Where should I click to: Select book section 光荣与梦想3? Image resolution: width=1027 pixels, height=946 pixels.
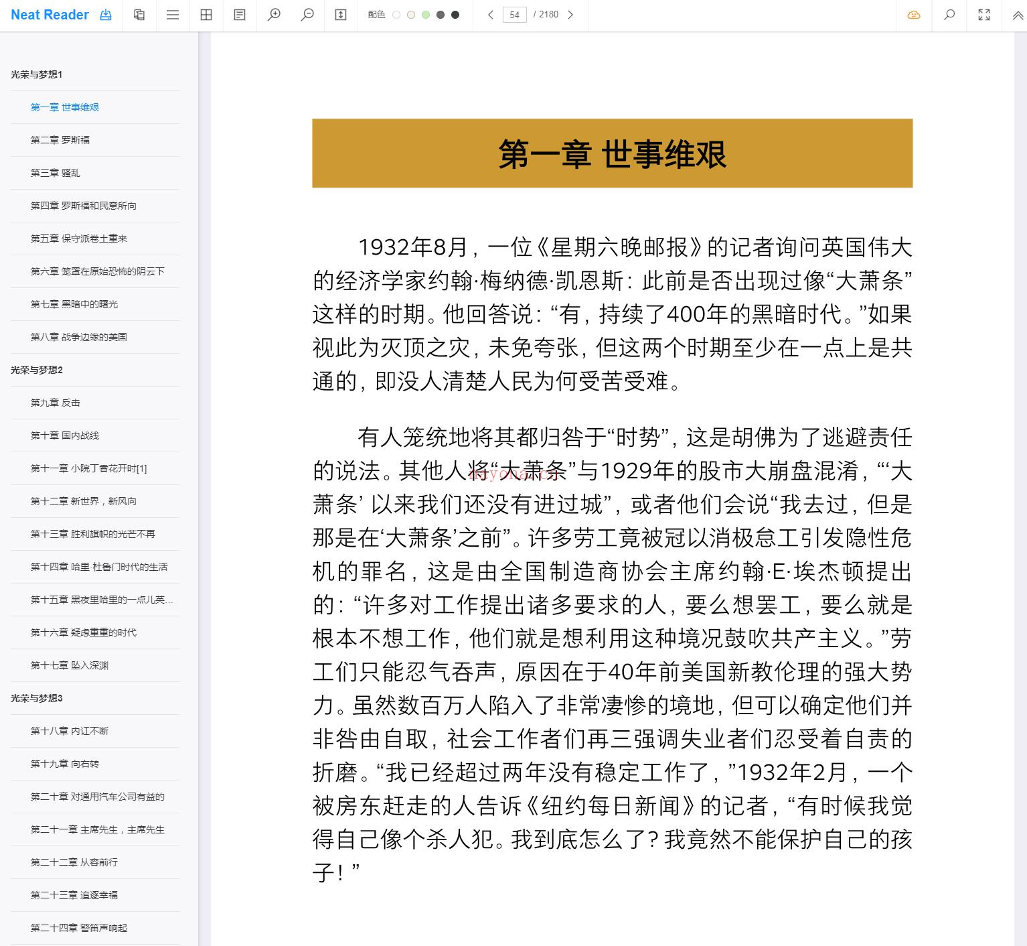[37, 698]
